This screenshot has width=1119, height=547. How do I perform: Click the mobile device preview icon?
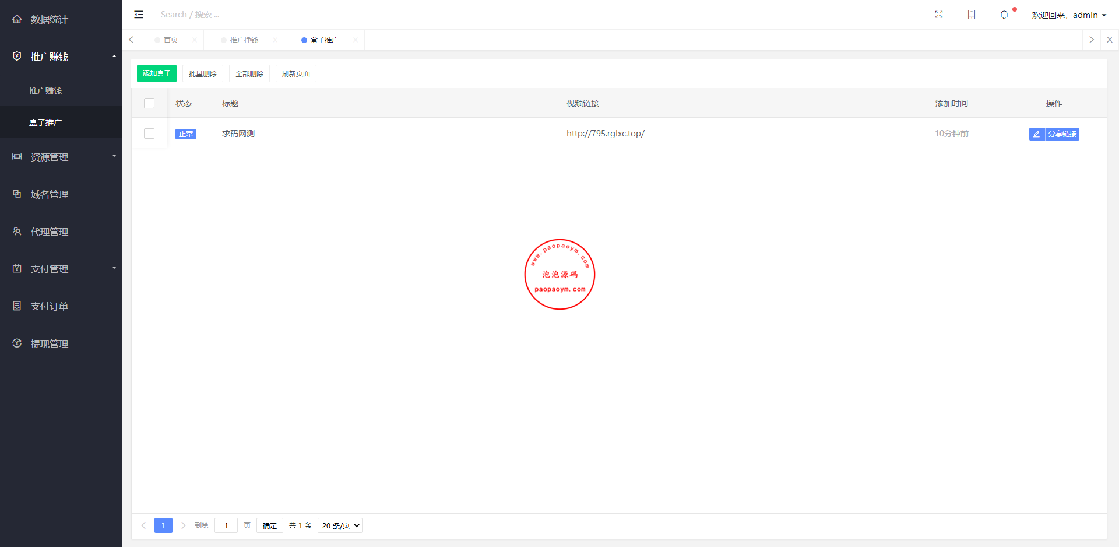pyautogui.click(x=971, y=15)
